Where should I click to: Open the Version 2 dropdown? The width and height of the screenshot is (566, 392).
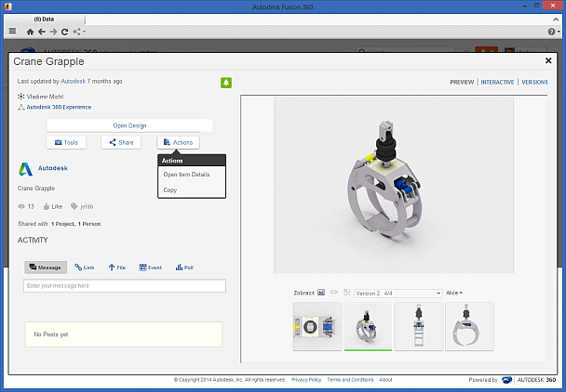pyautogui.click(x=398, y=294)
